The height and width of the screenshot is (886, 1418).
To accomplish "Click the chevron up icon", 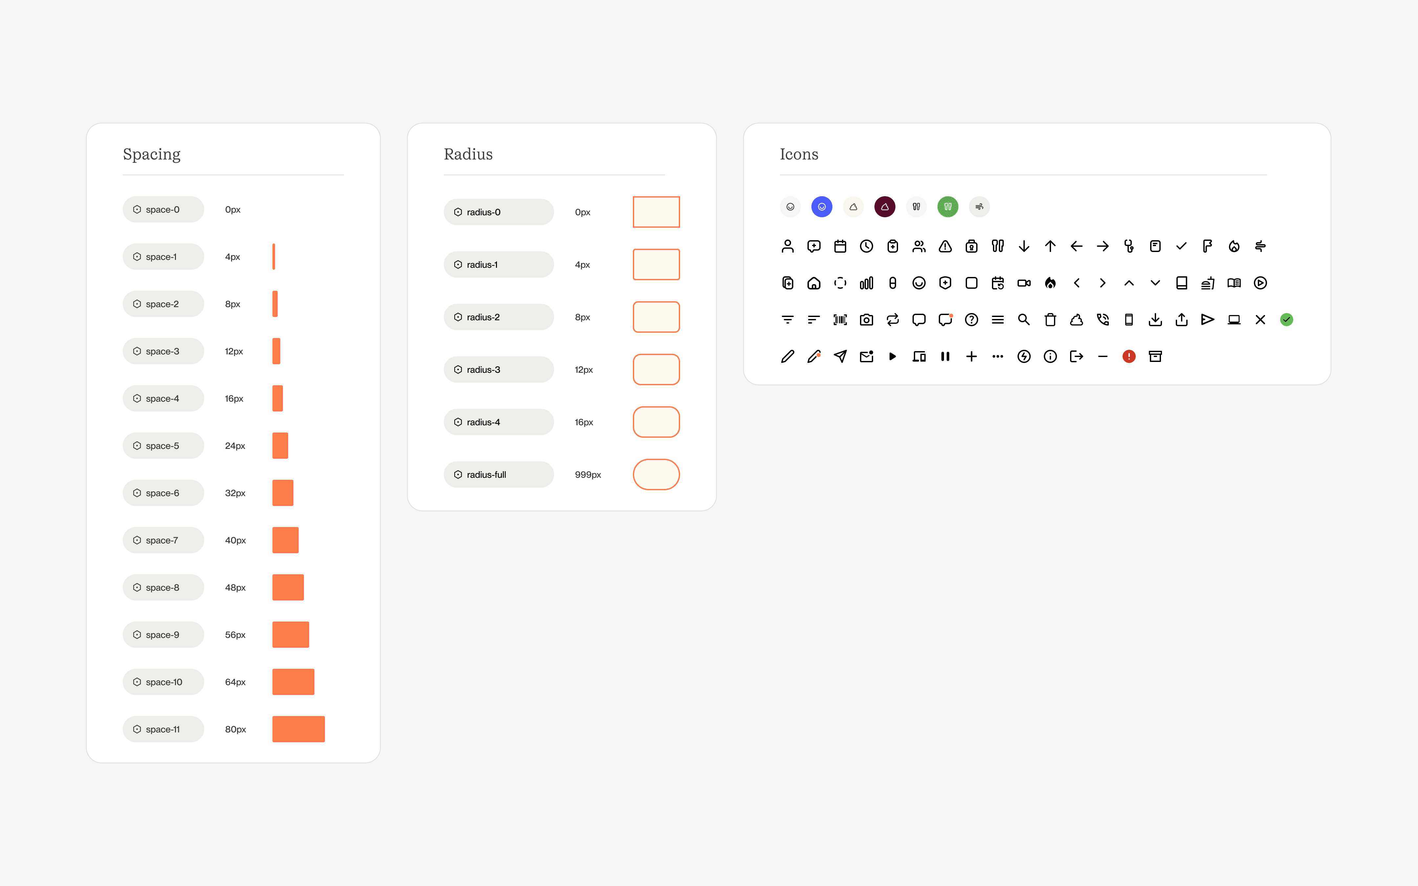I will click(1128, 283).
